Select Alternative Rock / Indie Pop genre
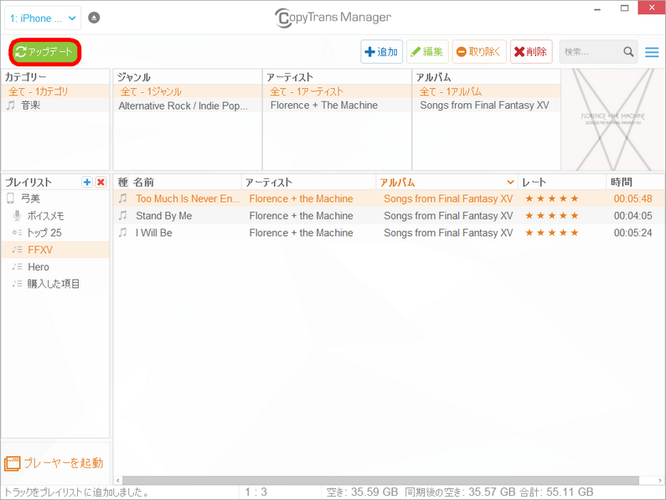The width and height of the screenshot is (666, 500). (188, 106)
